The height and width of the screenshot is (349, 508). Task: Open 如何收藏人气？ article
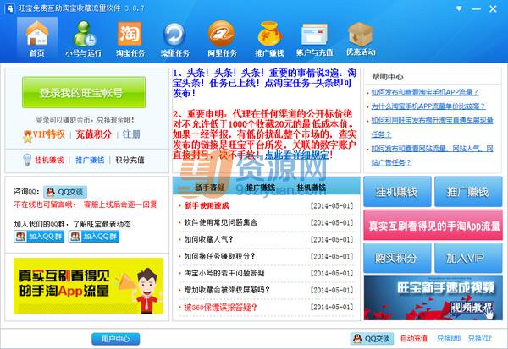click(x=208, y=239)
